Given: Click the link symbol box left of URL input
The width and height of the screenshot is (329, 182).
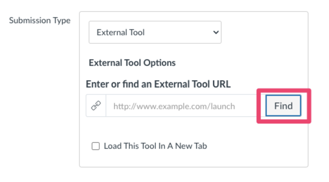Looking at the screenshot, I should tap(96, 106).
